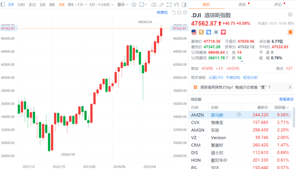Expand the layout icon dropdown arrow
This screenshot has height=169, width=296.
pyautogui.click(x=145, y=5)
